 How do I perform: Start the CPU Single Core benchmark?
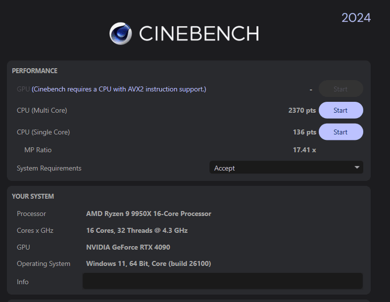pos(341,132)
